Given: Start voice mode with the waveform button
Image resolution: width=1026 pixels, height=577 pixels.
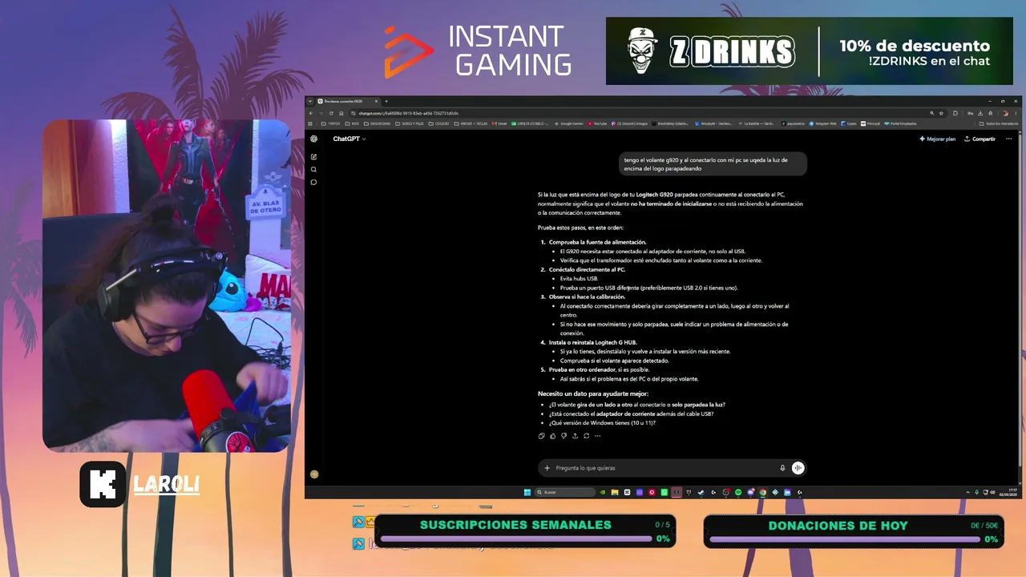Looking at the screenshot, I should [798, 468].
